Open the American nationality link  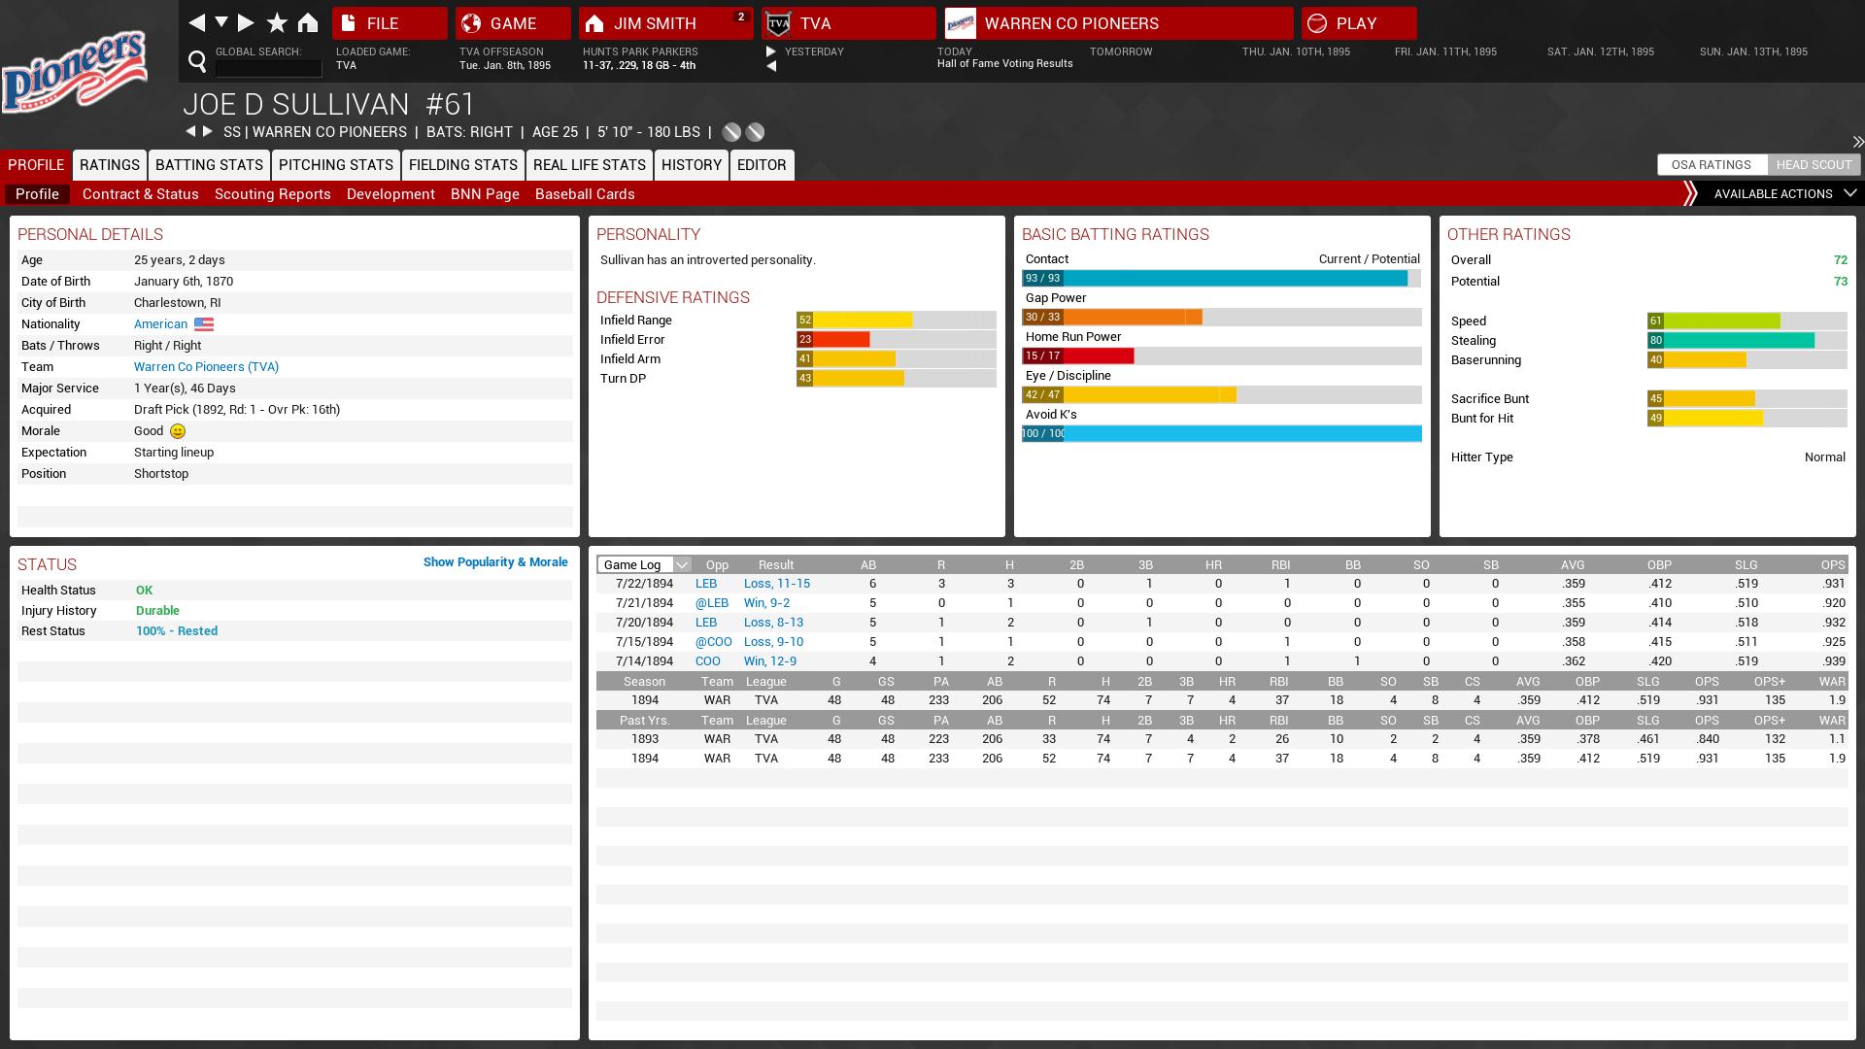pos(160,324)
